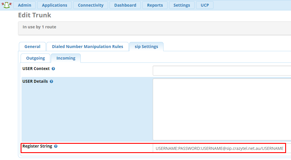Click the 'In use by 1 route' notice
Viewport: 291px width, 160px height.
[39, 27]
